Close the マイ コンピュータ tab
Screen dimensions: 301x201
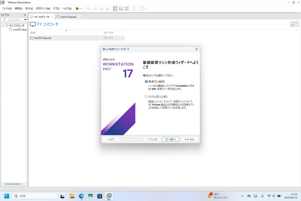[x=52, y=17]
